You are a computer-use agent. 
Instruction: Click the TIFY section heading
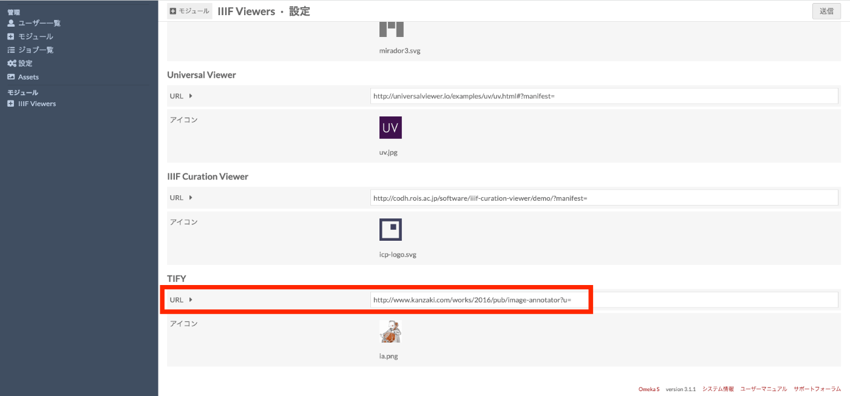tap(176, 278)
